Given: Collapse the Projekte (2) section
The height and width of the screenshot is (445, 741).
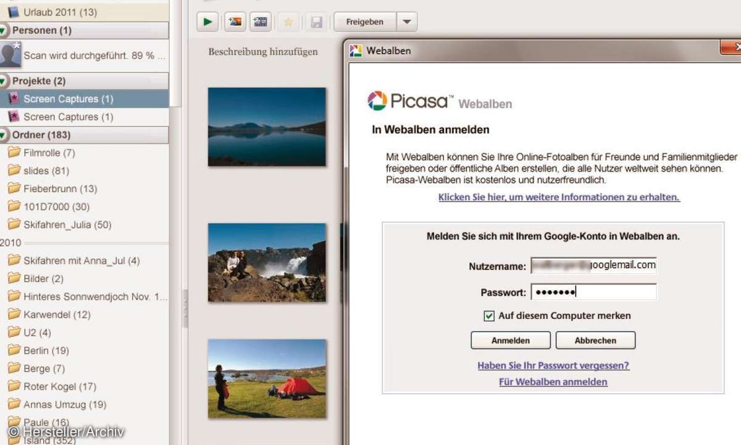Looking at the screenshot, I should [4, 81].
